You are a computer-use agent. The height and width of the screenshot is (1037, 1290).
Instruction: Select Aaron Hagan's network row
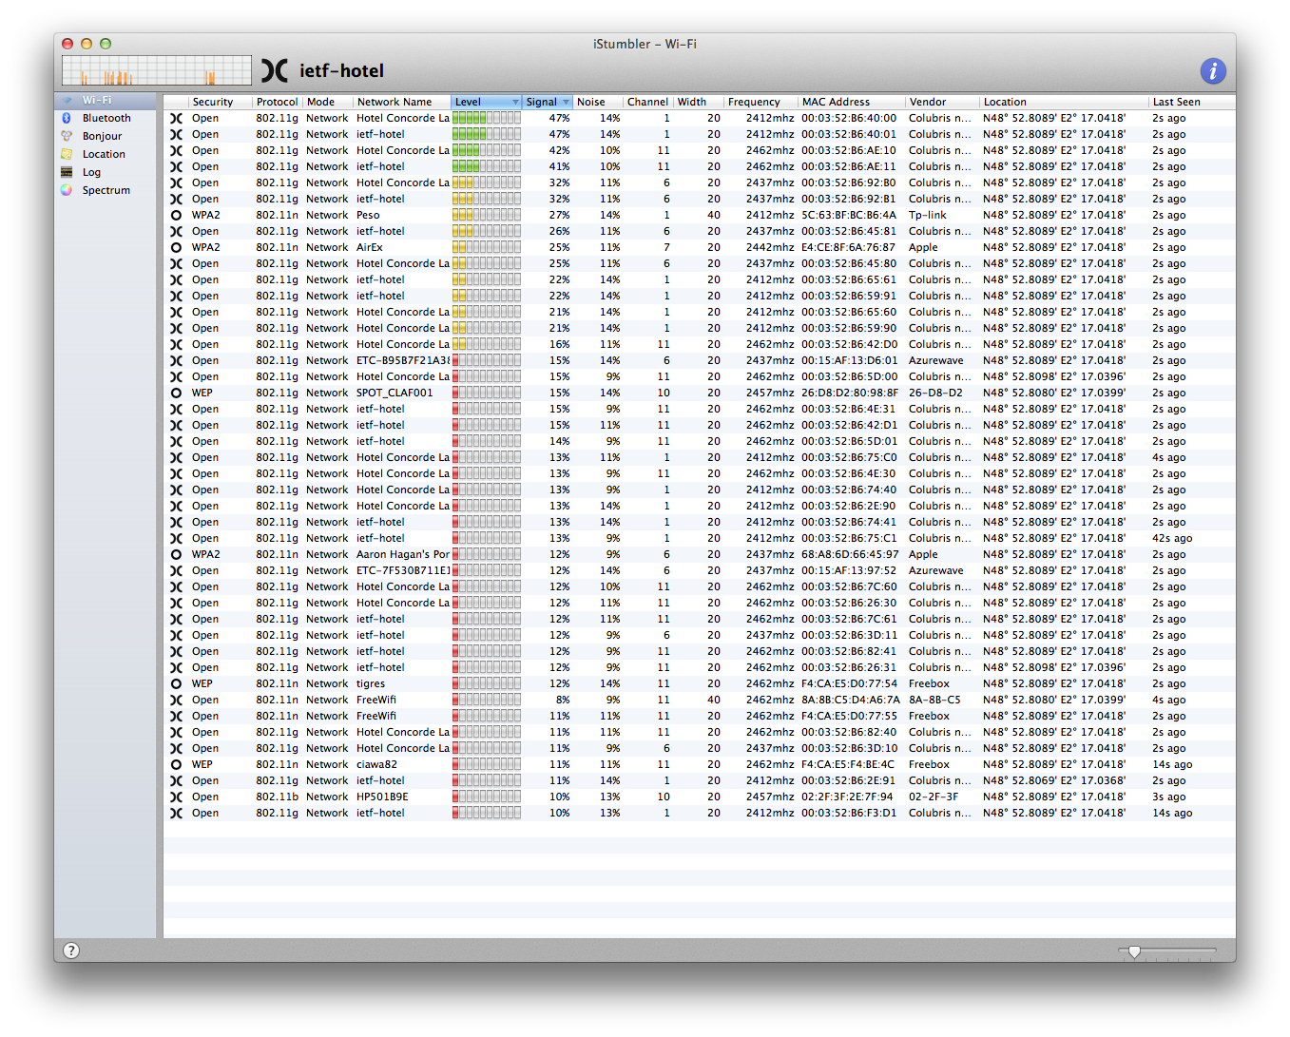(699, 554)
